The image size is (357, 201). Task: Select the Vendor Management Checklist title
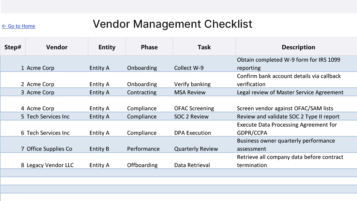[x=172, y=24]
